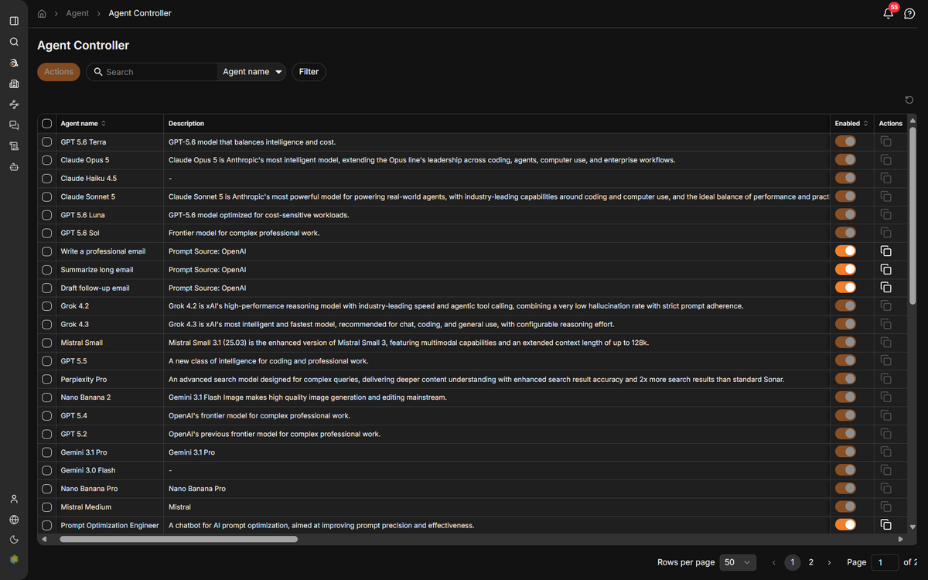This screenshot has width=928, height=580.
Task: Copy the Summarize long email agent
Action: tap(886, 269)
